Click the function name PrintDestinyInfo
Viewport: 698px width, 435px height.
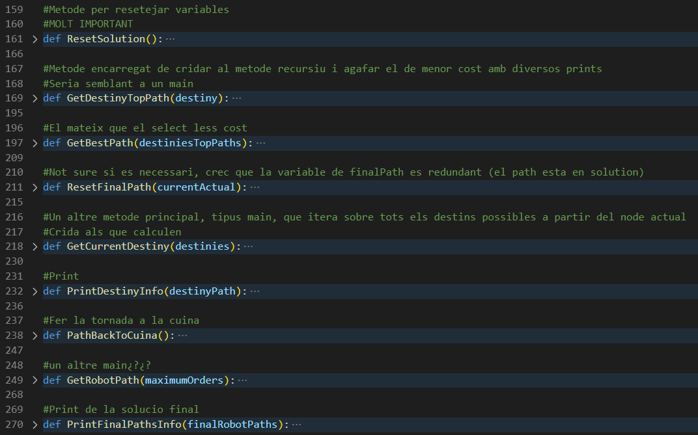(115, 291)
